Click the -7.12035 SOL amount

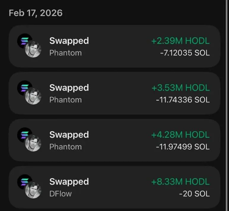(185, 53)
